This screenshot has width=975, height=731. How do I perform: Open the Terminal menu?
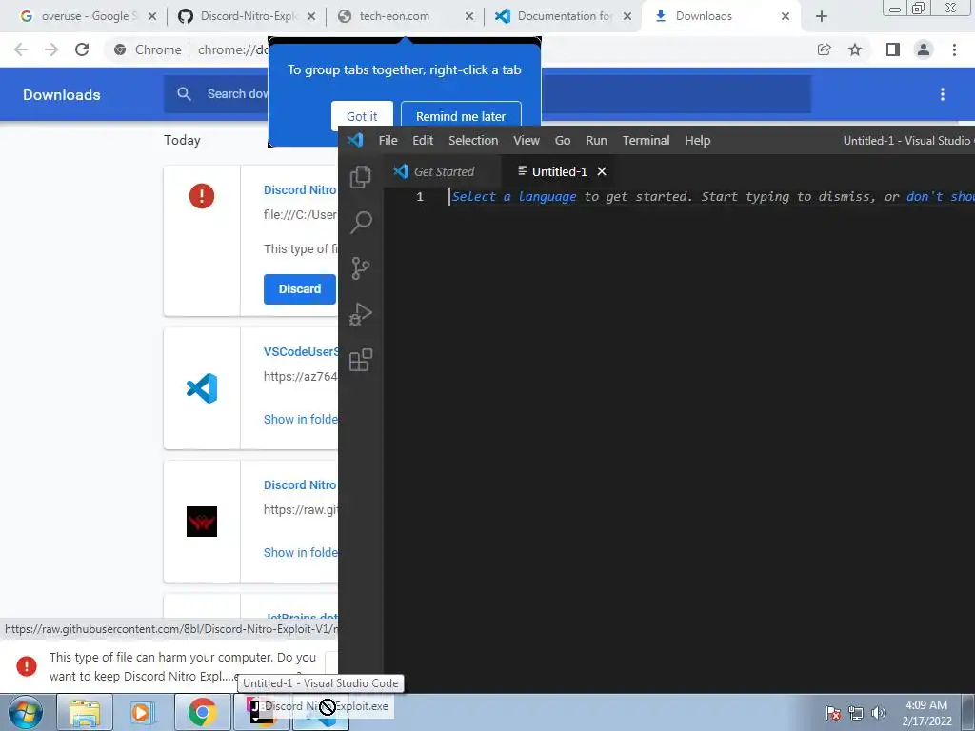[647, 141]
